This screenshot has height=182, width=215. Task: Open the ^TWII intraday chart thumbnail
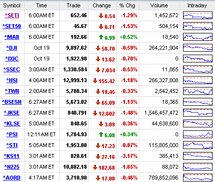(x=198, y=91)
